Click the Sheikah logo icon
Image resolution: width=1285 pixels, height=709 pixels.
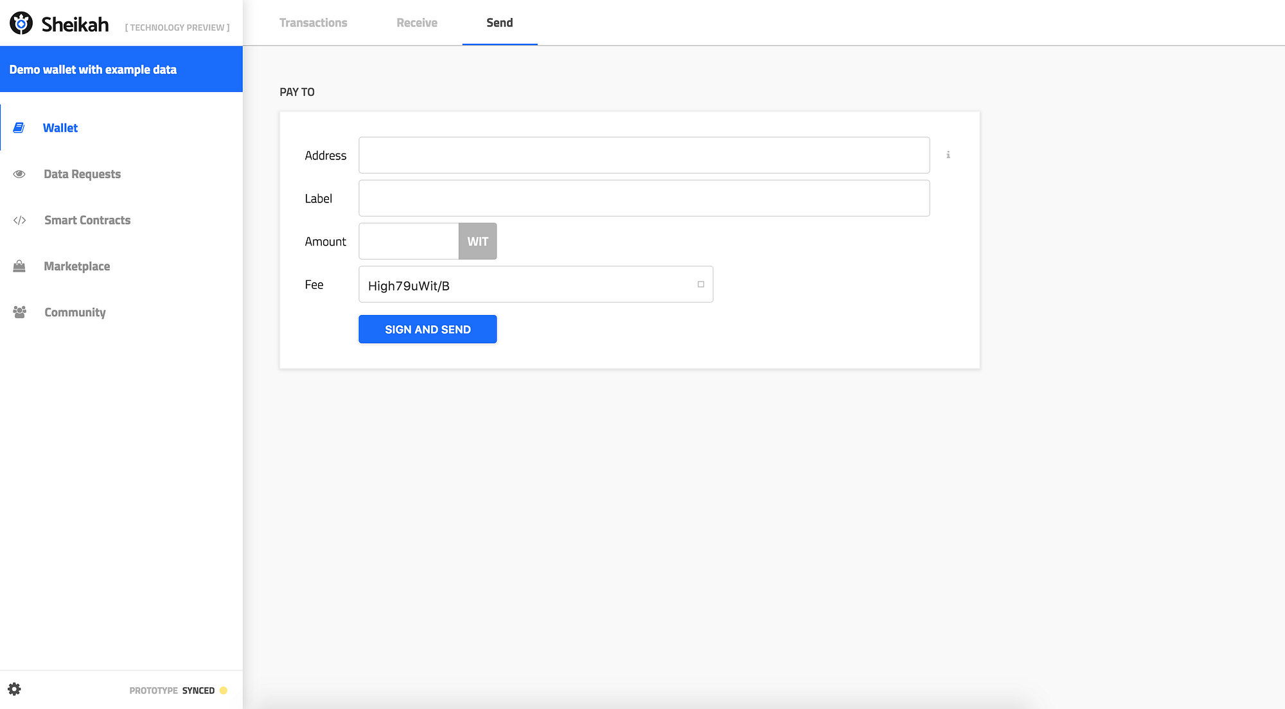pos(21,23)
